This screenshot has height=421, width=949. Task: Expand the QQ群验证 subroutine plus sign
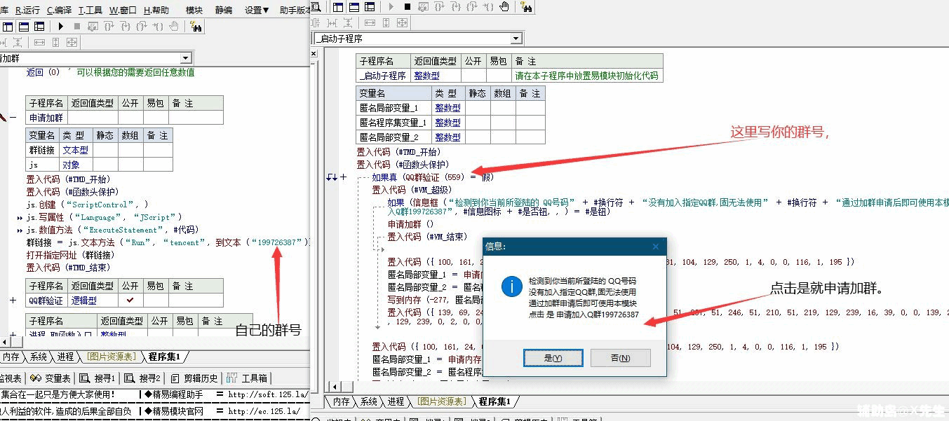coord(13,300)
